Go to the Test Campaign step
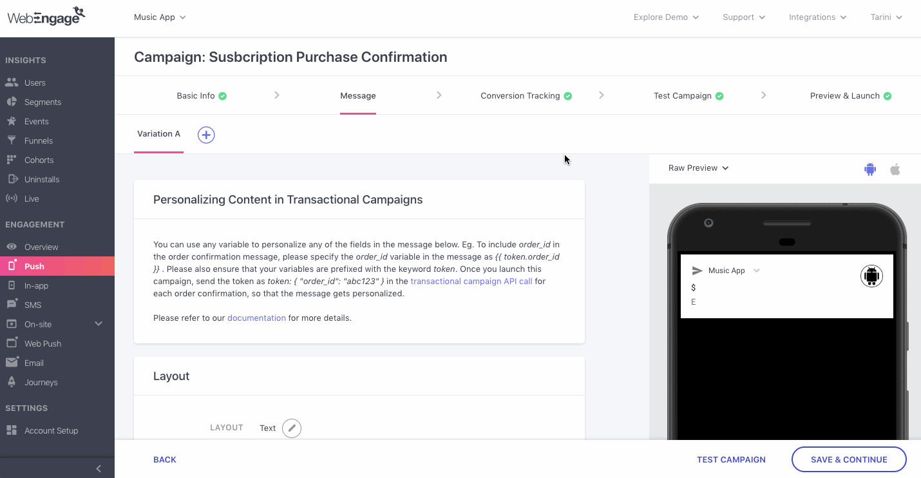 688,96
